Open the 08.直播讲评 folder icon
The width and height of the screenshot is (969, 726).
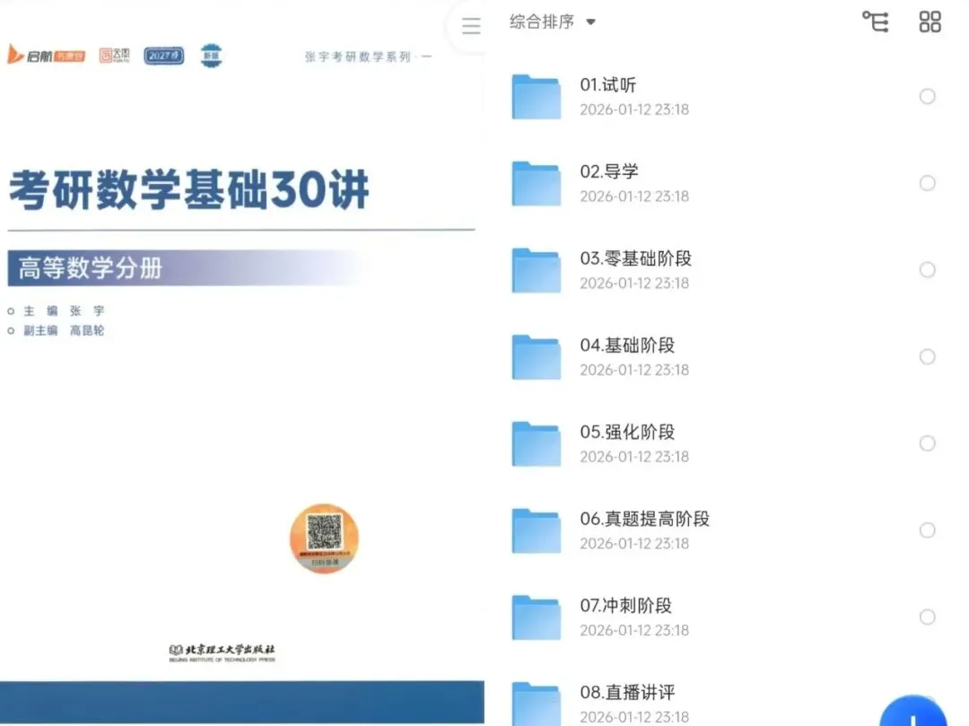tap(536, 704)
